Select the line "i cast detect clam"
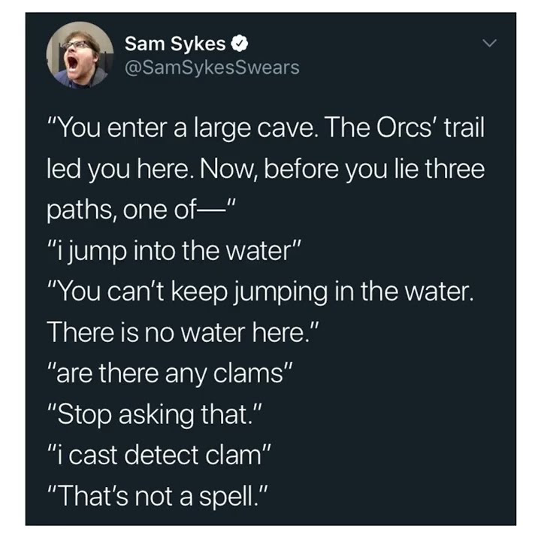Viewport: 541px width, 541px height. pyautogui.click(x=160, y=455)
